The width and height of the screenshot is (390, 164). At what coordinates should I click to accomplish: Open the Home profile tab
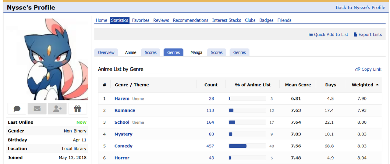pyautogui.click(x=101, y=20)
